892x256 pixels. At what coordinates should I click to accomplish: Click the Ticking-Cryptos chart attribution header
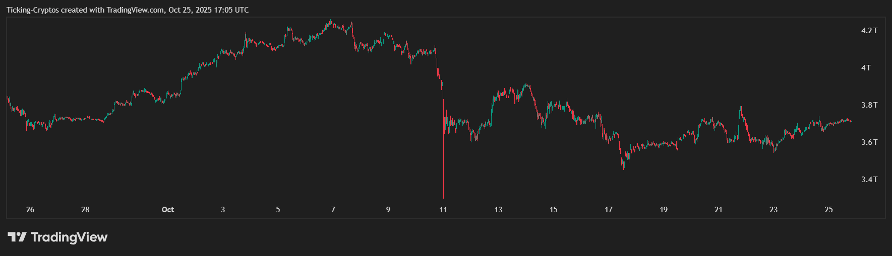[x=128, y=10]
